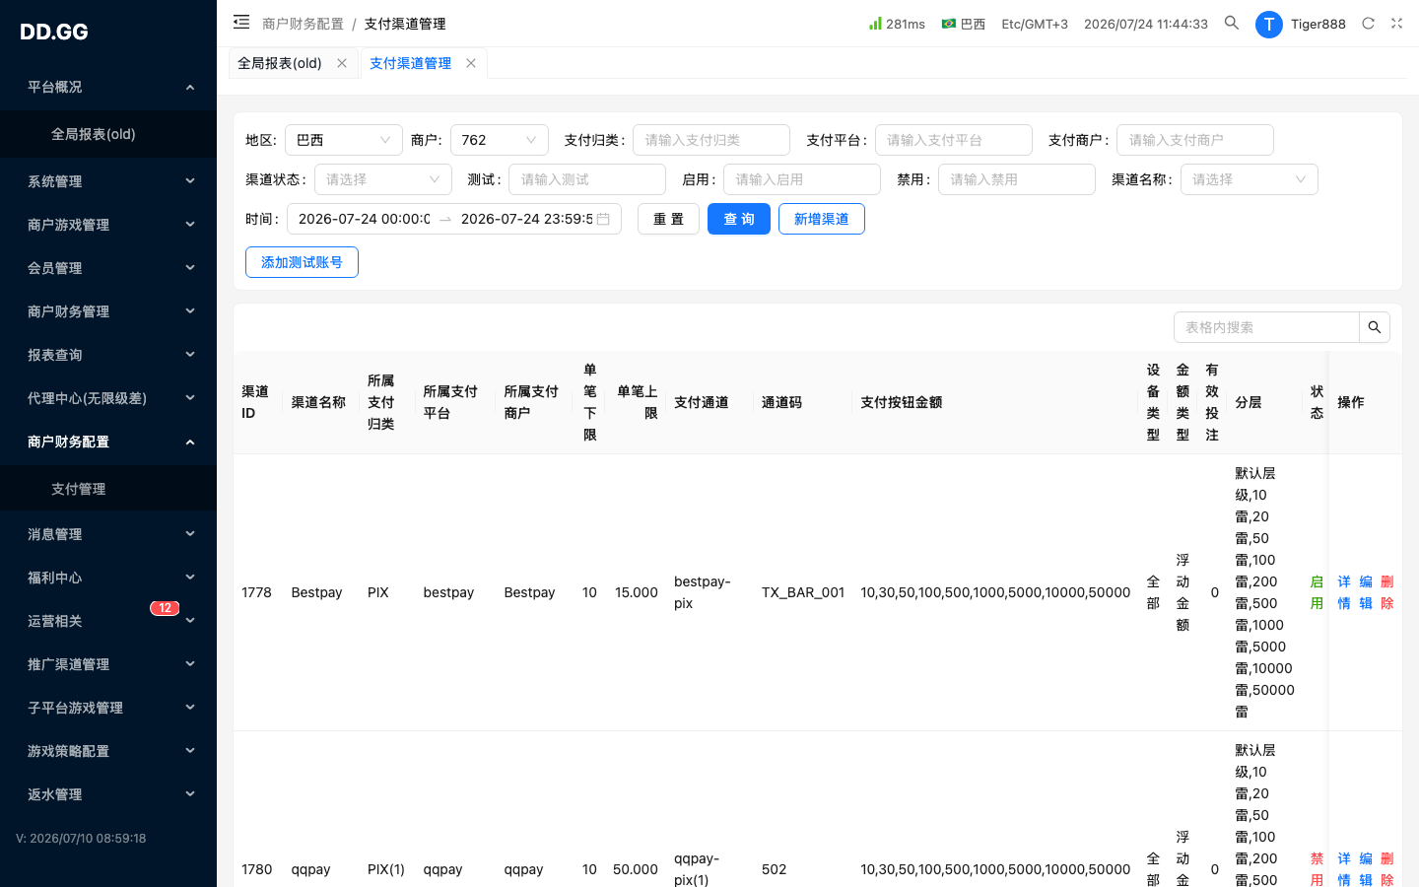Focus the 支付归类 input field

pos(710,140)
